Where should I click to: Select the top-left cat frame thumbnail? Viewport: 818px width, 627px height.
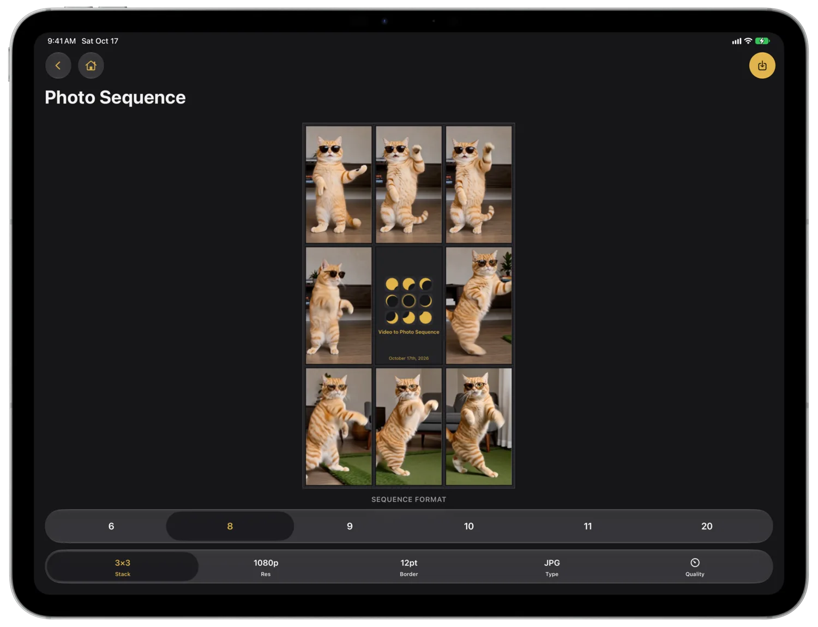339,184
